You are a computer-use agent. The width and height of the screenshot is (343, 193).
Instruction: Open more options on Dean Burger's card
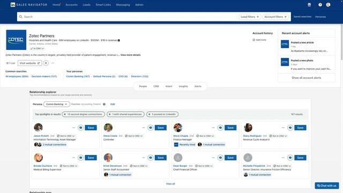click(x=213, y=158)
